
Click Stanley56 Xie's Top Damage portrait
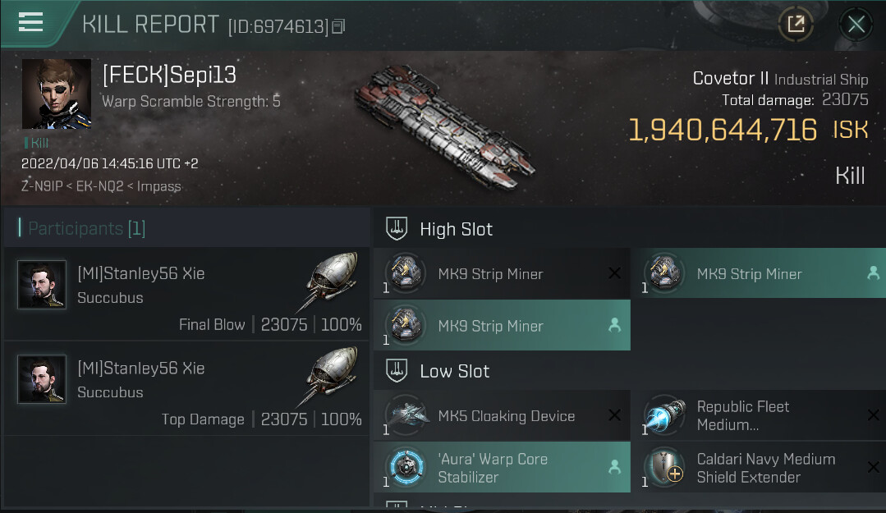[42, 379]
